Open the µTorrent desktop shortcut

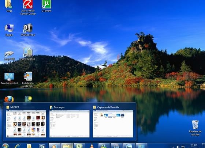point(46,6)
